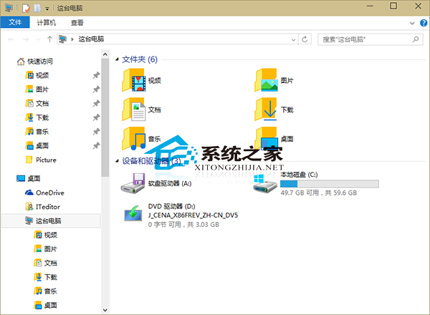Click 音乐 under 这台电脑 in sidebar

[46, 291]
